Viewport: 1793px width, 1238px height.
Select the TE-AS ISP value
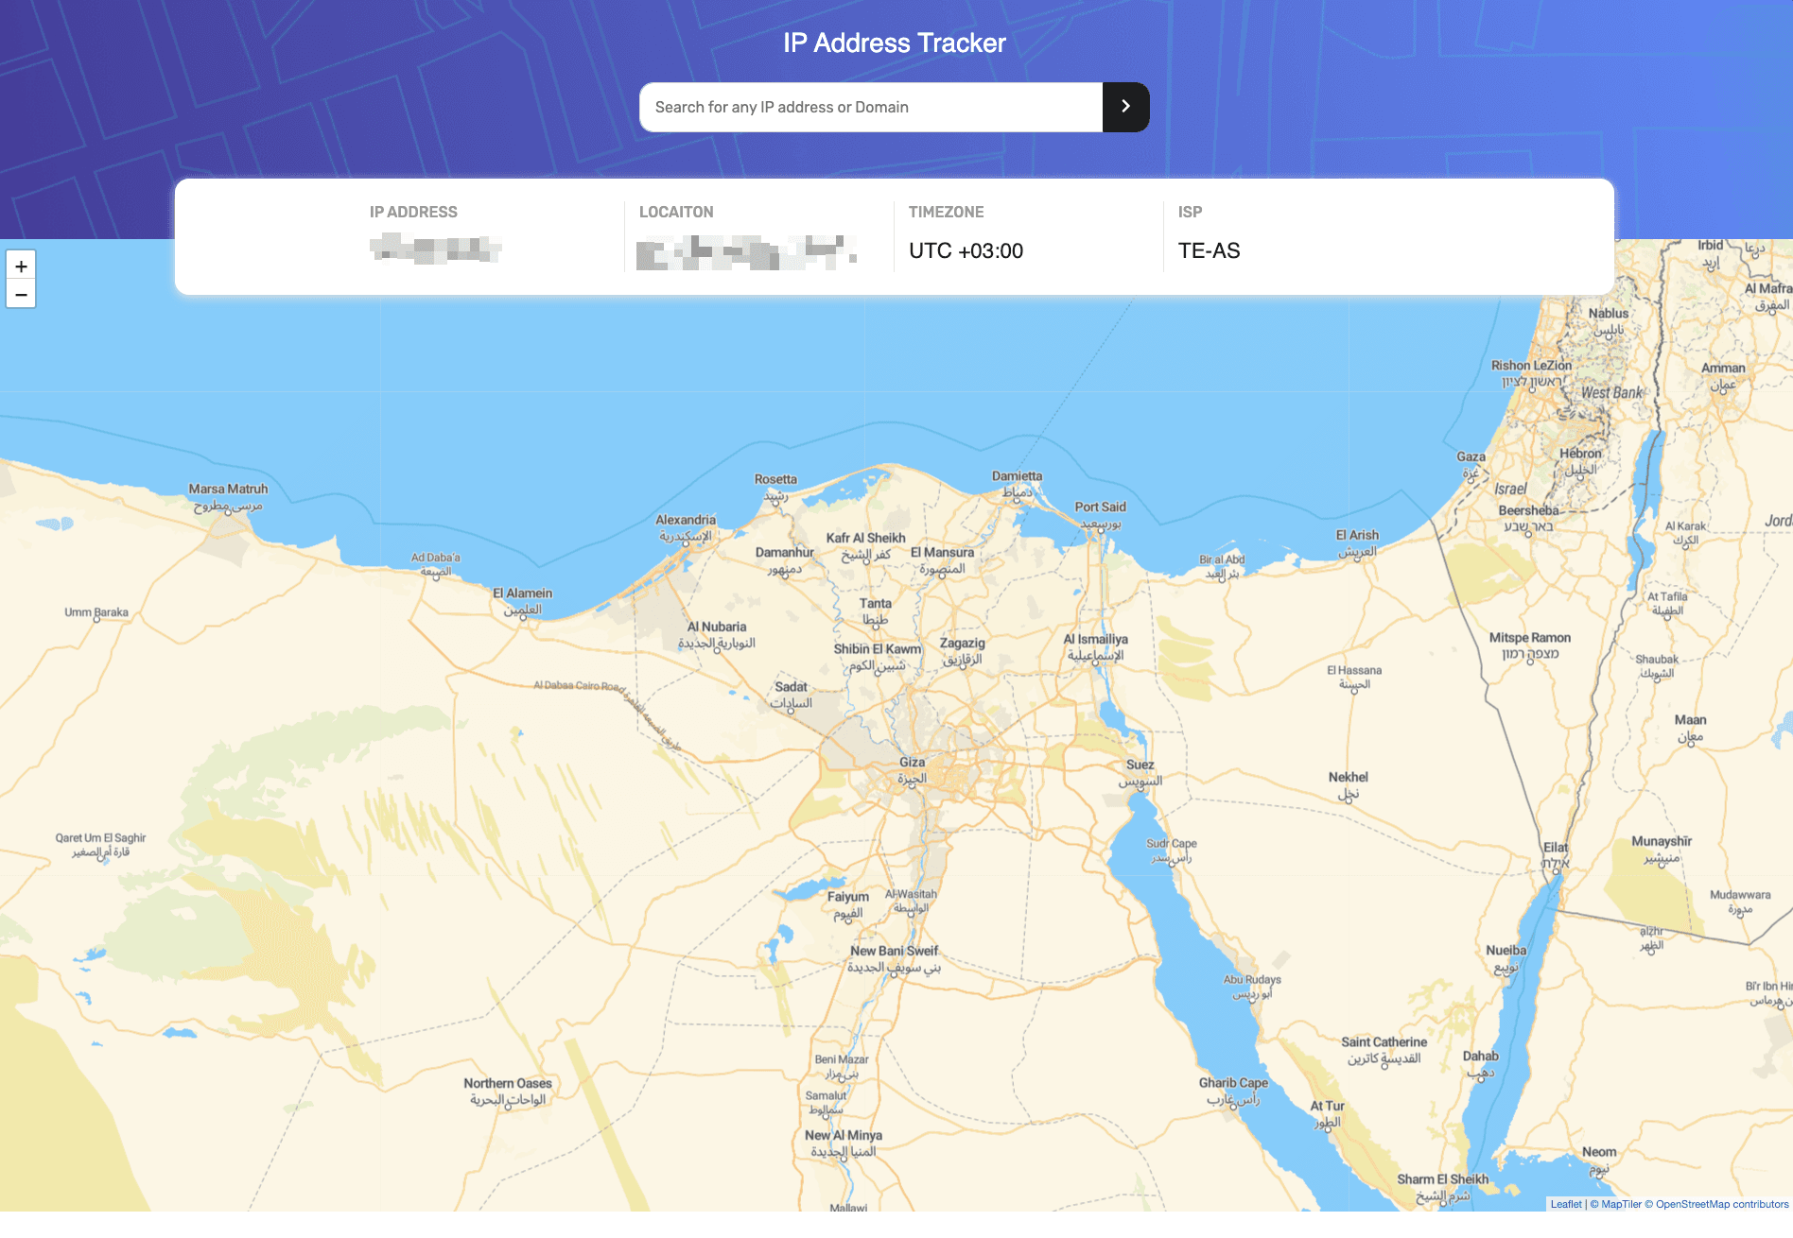pyautogui.click(x=1208, y=250)
